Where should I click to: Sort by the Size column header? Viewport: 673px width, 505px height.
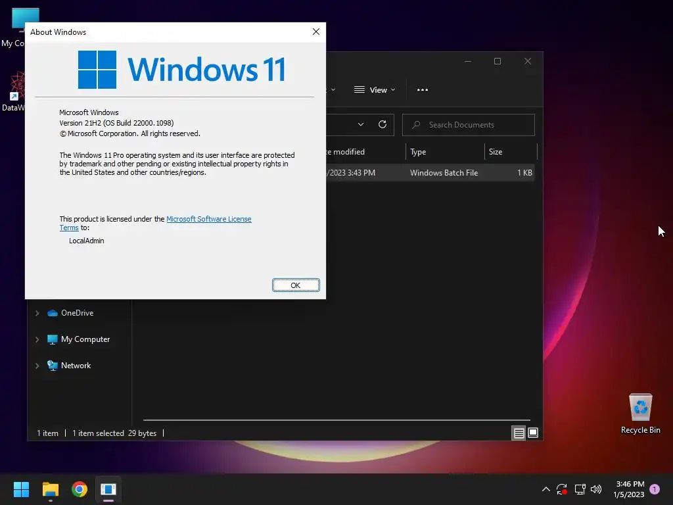(511, 152)
